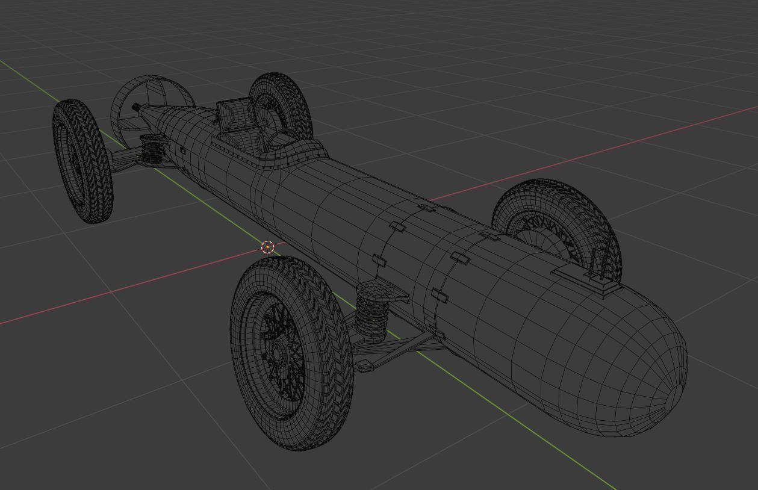
Task: Select the rear coil spring near the tail
Action: tap(152, 149)
